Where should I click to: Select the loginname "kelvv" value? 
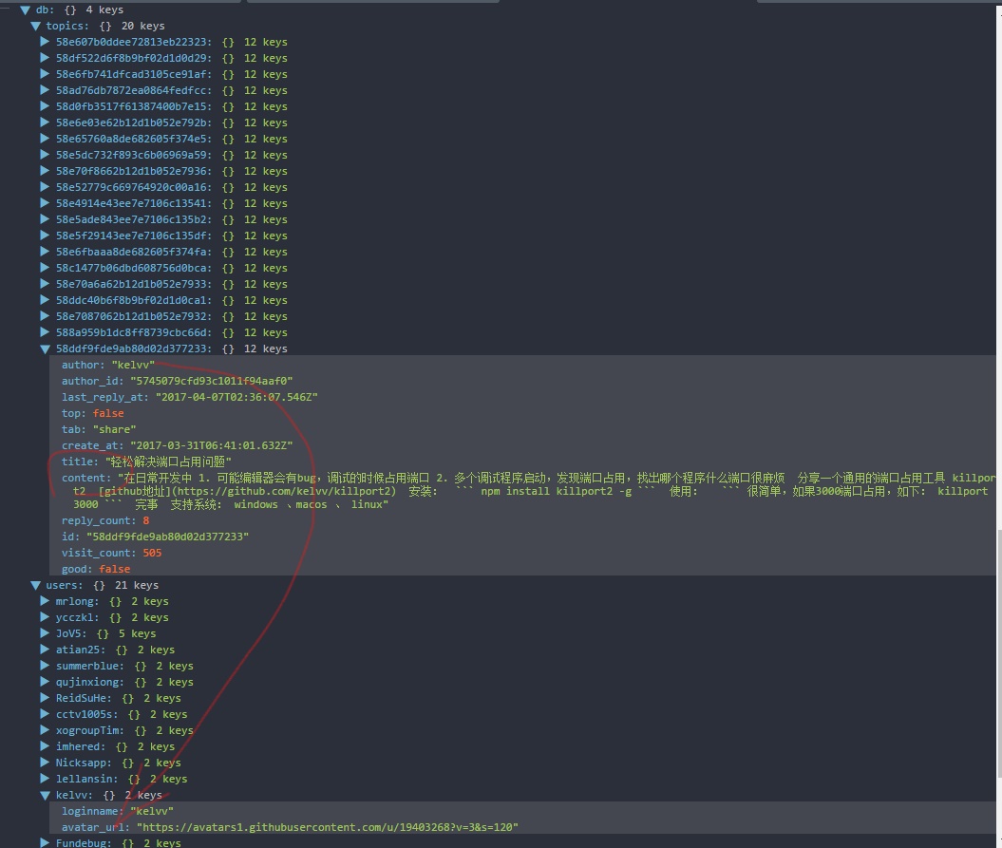point(152,812)
